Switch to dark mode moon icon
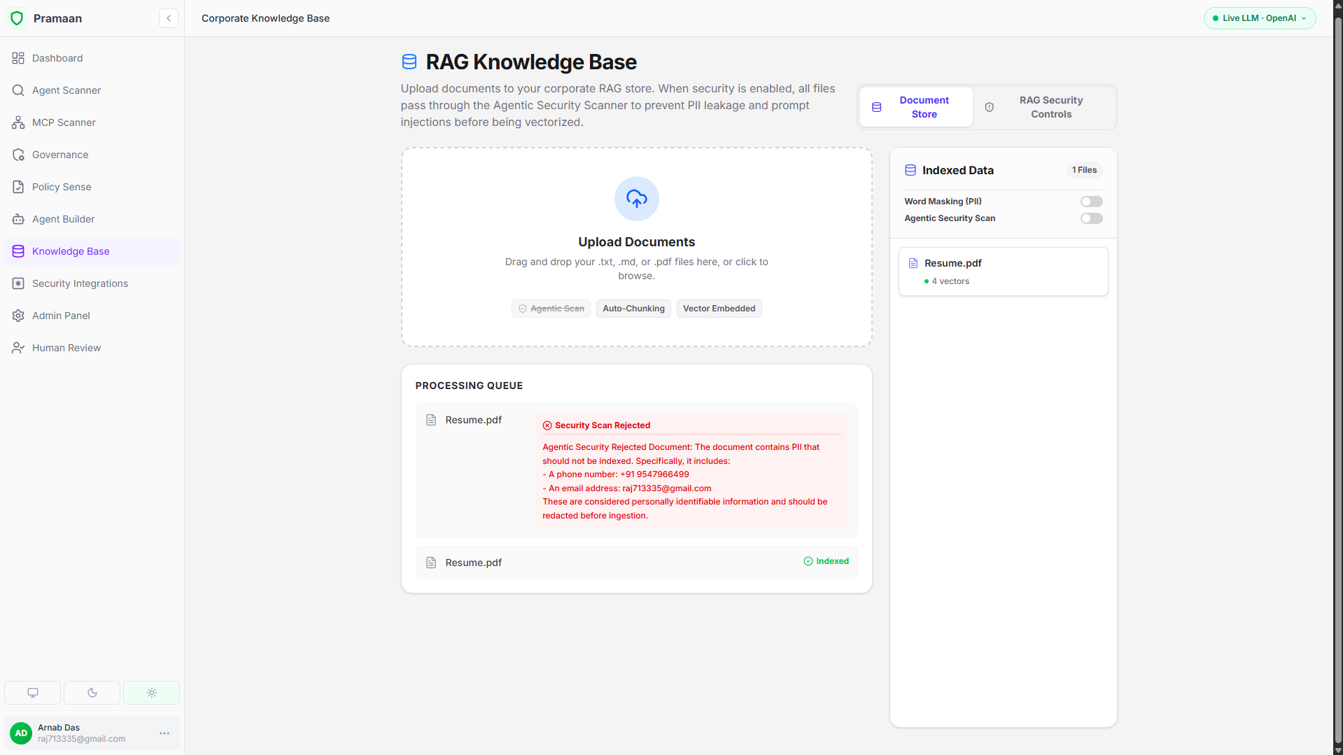Viewport: 1343px width, 755px height. click(92, 693)
